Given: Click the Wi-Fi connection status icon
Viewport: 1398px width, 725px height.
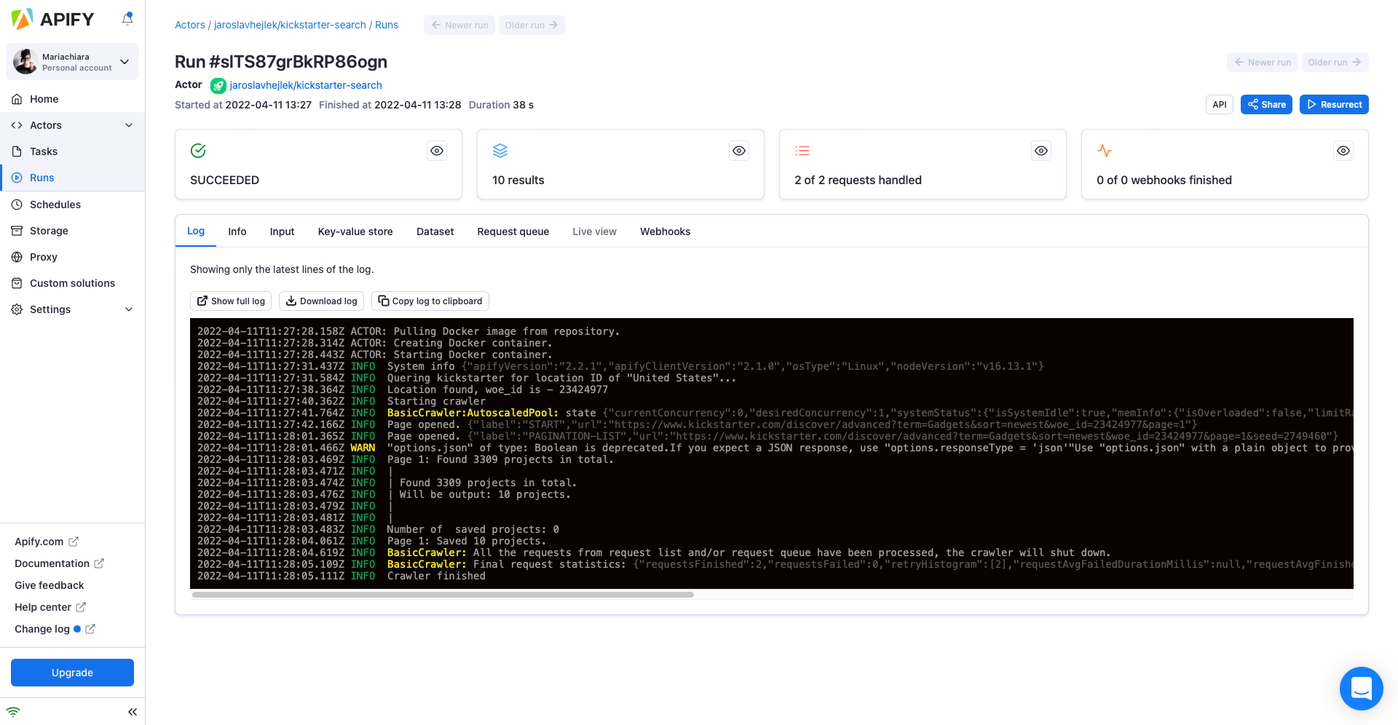Looking at the screenshot, I should tap(13, 712).
